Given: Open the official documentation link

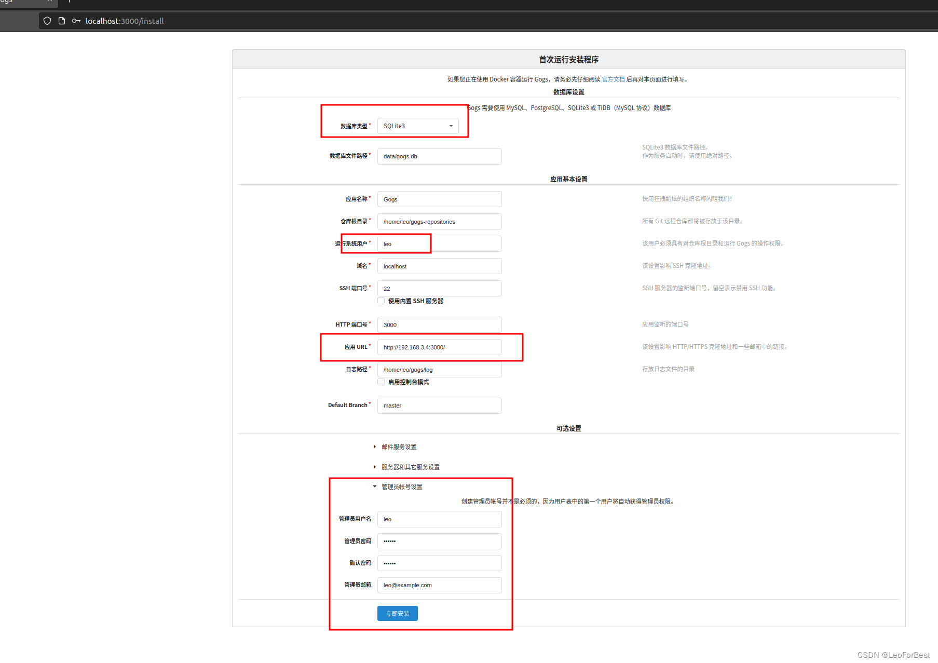Looking at the screenshot, I should click(613, 79).
